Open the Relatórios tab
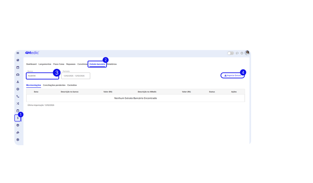The image size is (313, 183). (112, 64)
